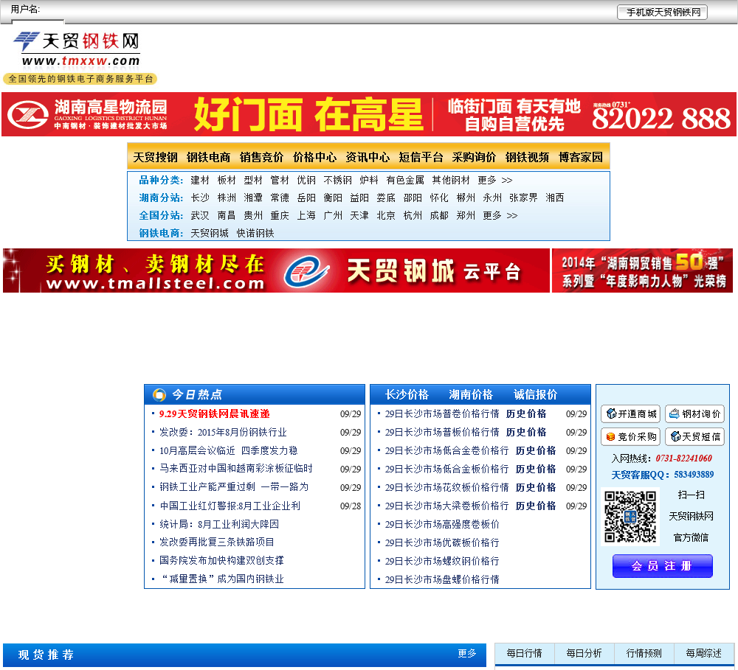Viewport: 738px width, 670px height.
Task: Open 短信平台 navigation item
Action: pos(421,157)
